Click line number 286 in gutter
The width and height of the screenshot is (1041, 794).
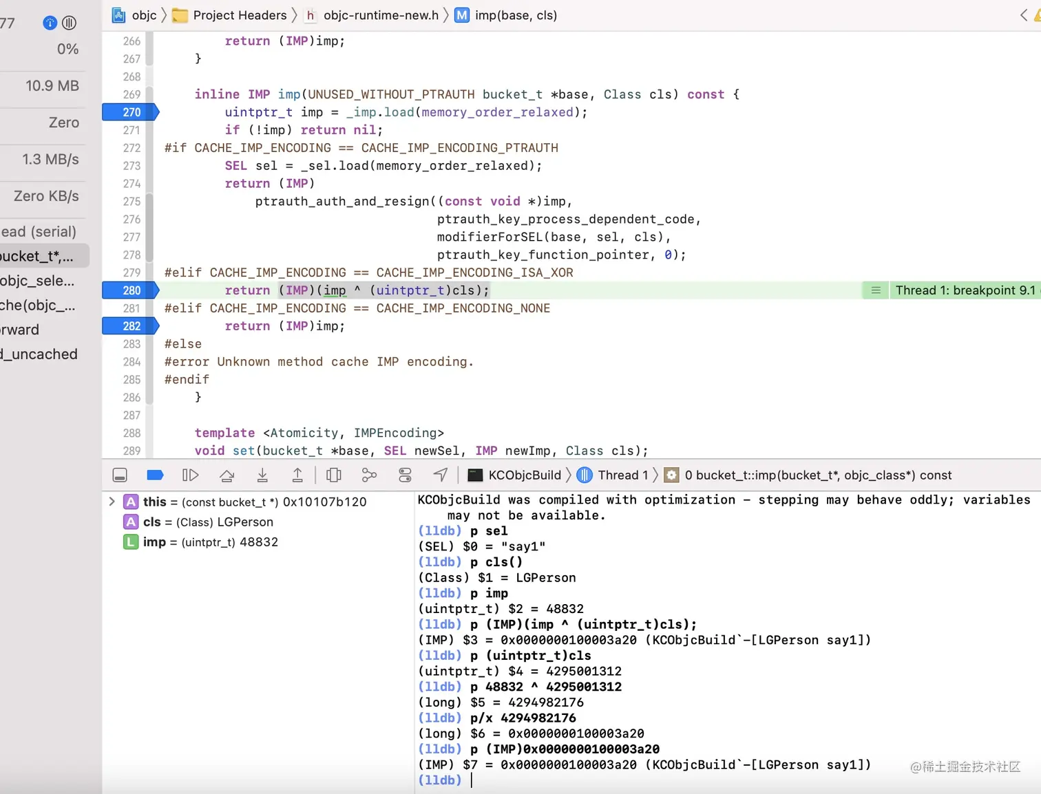132,398
